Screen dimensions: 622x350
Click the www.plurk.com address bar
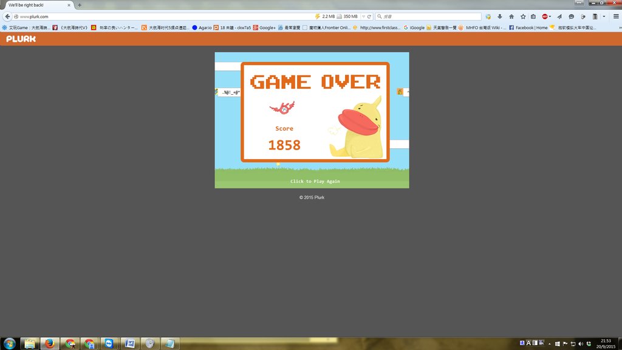coord(165,16)
